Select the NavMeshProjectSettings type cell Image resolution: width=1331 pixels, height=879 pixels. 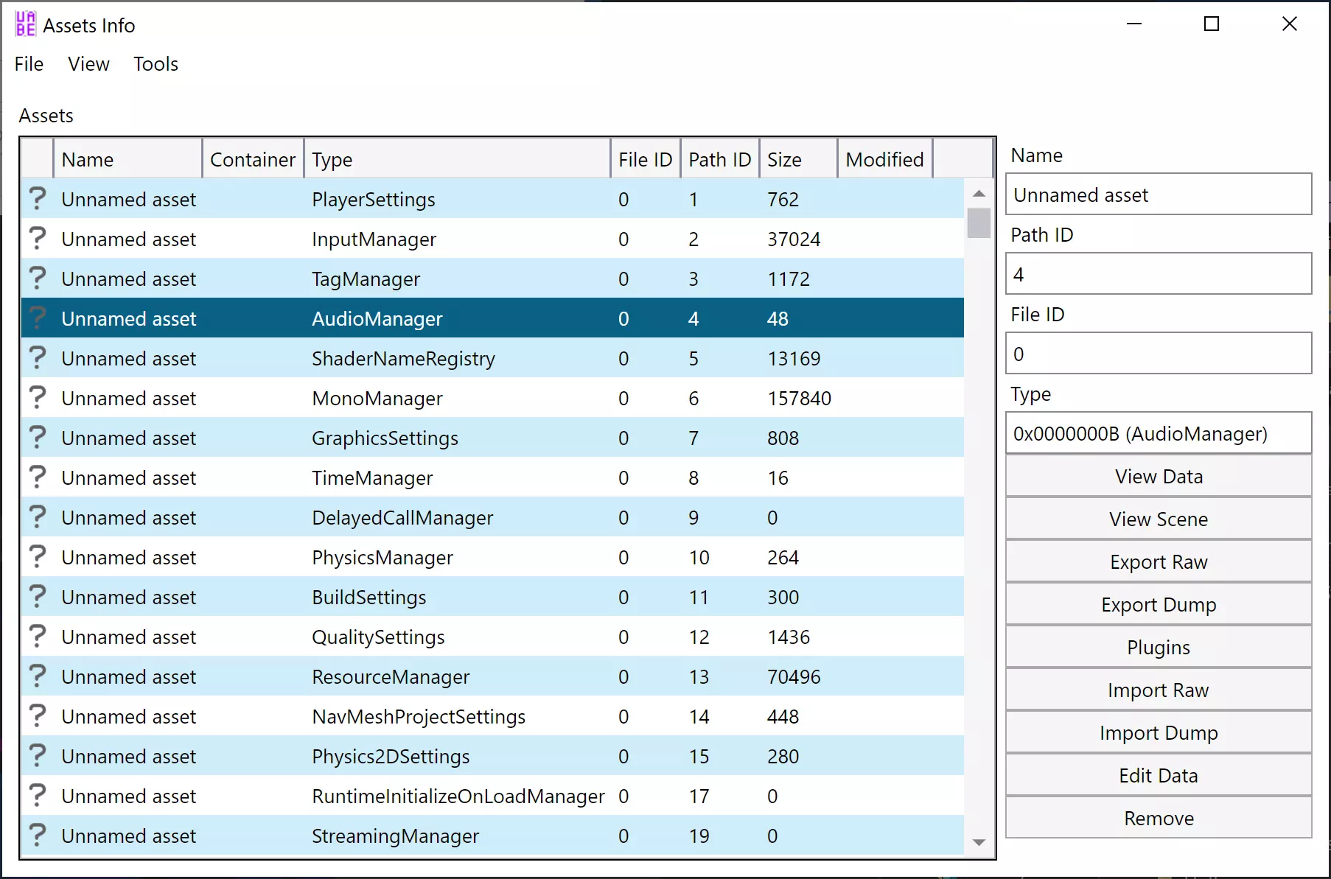(x=457, y=716)
